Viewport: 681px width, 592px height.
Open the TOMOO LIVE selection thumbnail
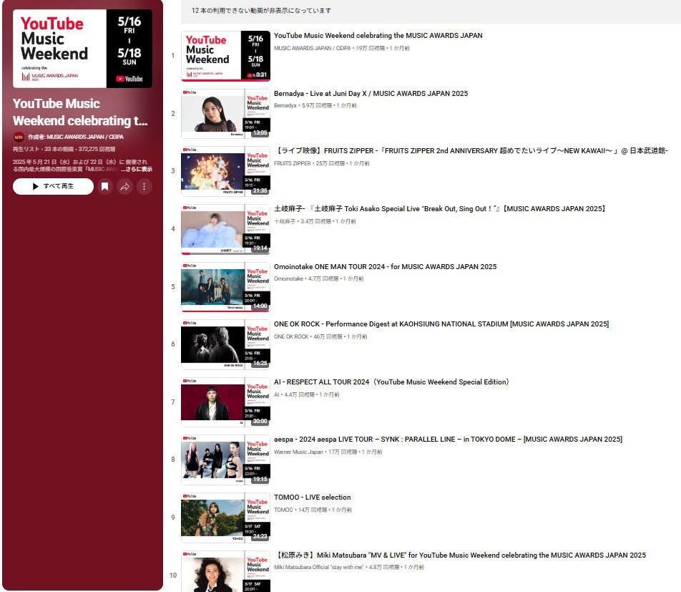(225, 518)
